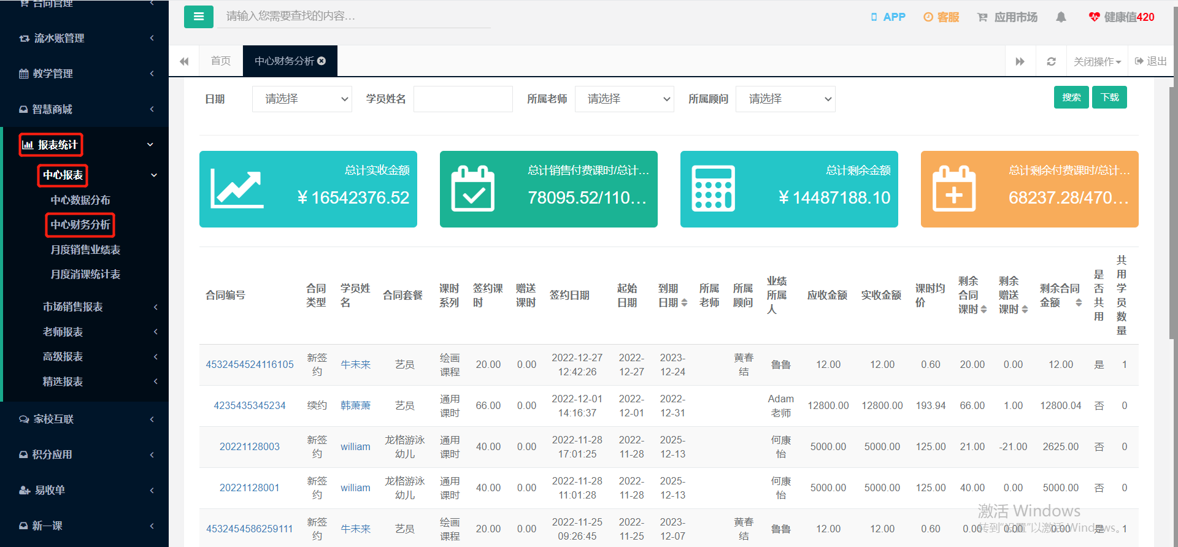Expand the 市场销售报表 submenu
This screenshot has height=547, width=1178.
[85, 307]
